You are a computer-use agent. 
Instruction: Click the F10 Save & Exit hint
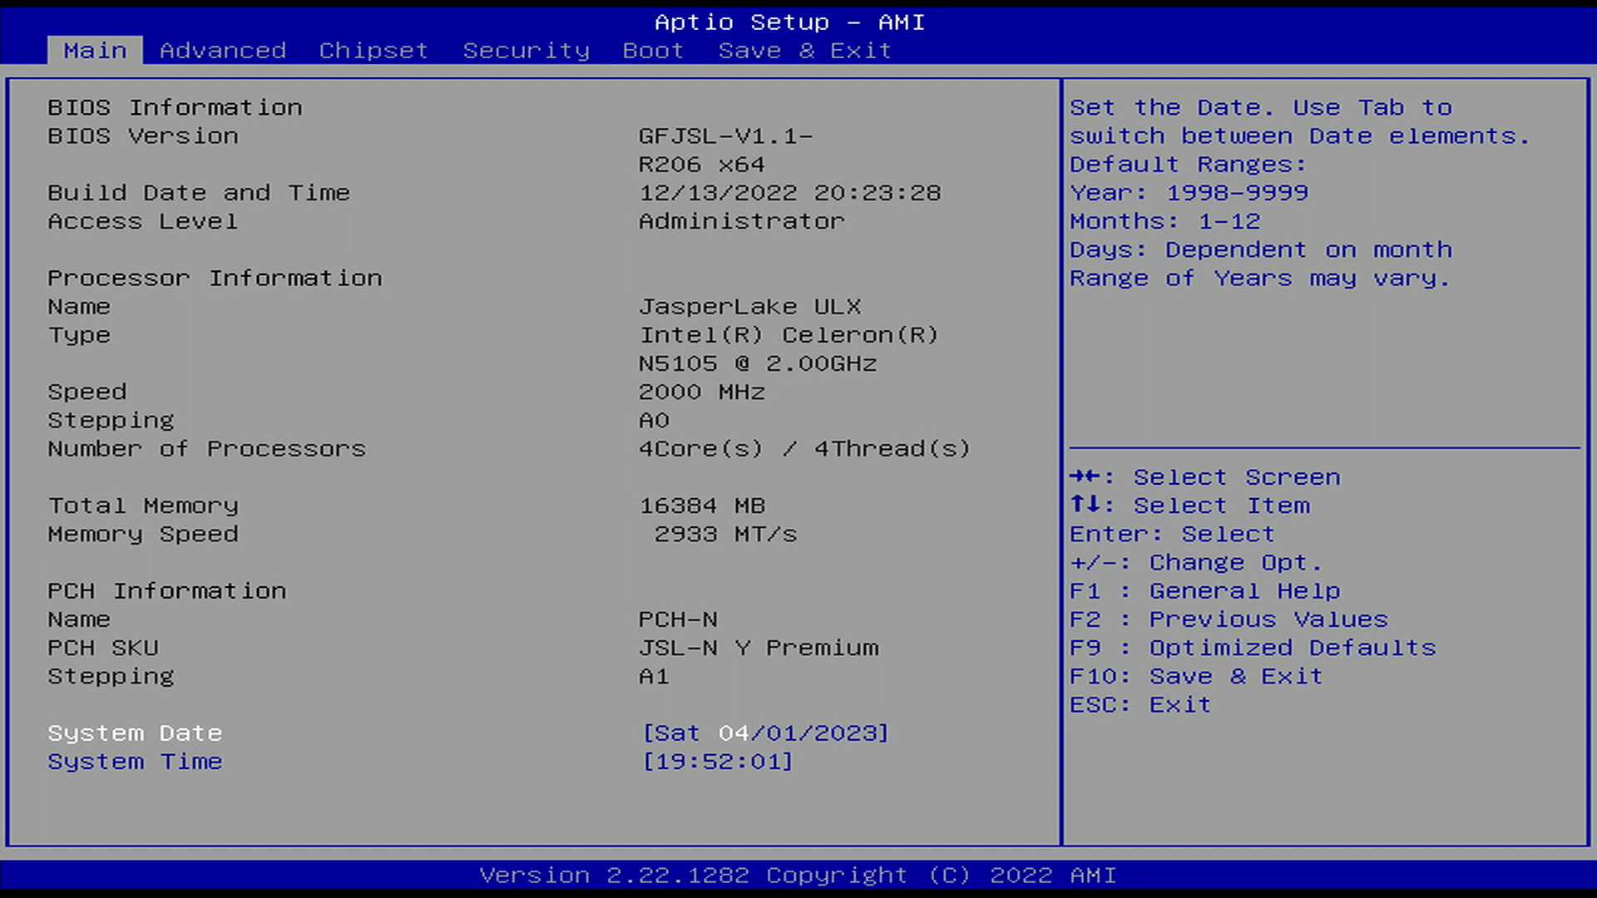pyautogui.click(x=1197, y=677)
